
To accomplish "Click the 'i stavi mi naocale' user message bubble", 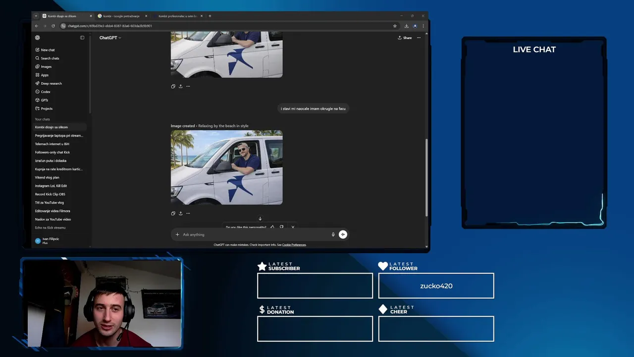I will click(313, 109).
